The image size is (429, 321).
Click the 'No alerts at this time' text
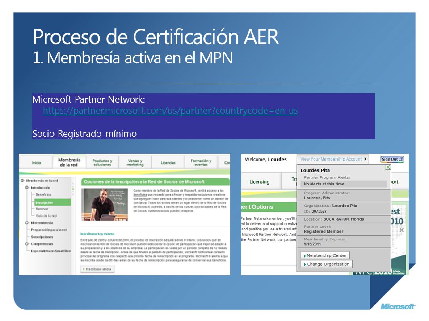pyautogui.click(x=324, y=184)
